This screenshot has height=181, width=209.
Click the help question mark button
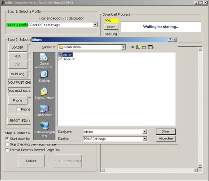click(170, 40)
